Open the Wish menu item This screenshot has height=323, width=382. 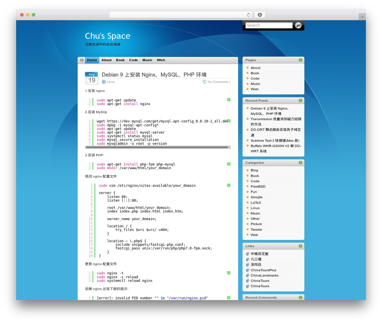(x=161, y=60)
